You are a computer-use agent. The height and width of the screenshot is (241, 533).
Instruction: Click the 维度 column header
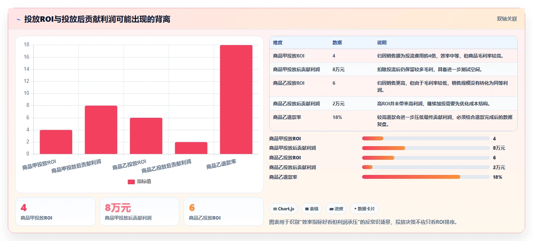(x=278, y=43)
